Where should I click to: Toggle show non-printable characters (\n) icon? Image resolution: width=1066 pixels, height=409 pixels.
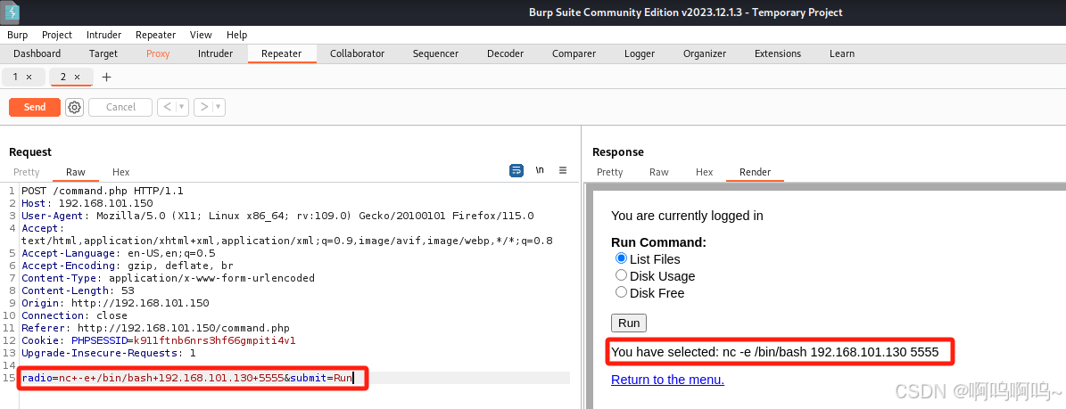coord(540,170)
